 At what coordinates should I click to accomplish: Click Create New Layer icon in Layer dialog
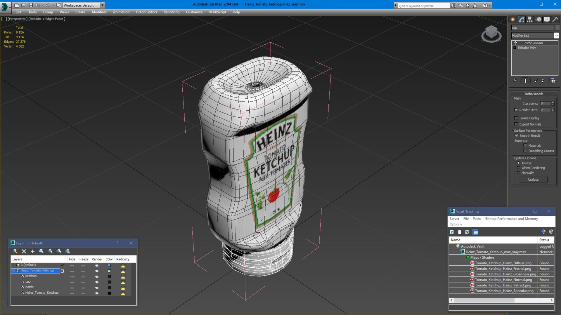pos(15,251)
